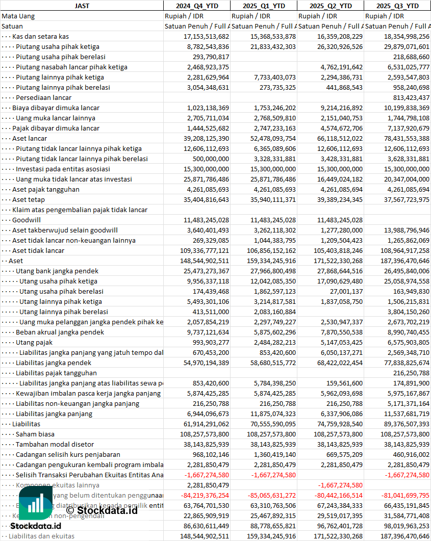Screen dimensions: 431x541
Task: Select Beban akrual jangka pendek label
Action: [60, 332]
